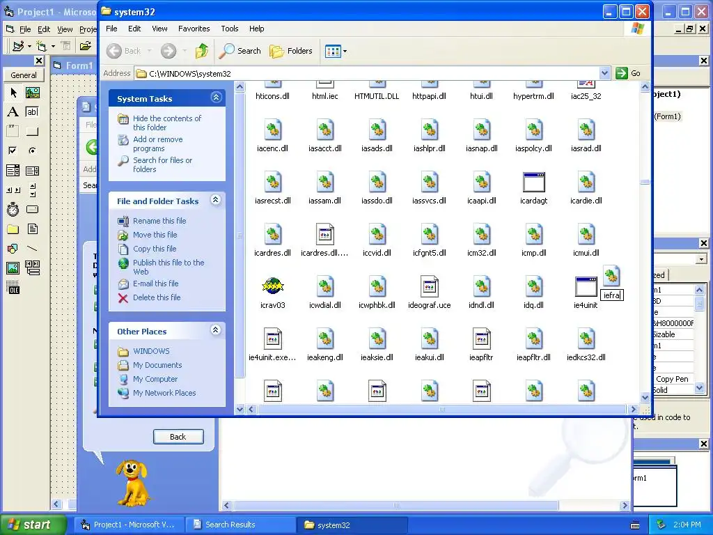Choose the Image tool in VB toolbox

tap(13, 268)
